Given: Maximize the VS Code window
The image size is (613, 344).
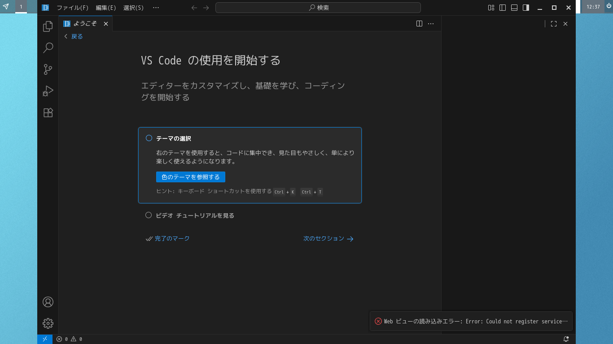Looking at the screenshot, I should pos(554,8).
